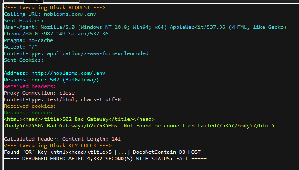Select the 'Response code: 502 (BadGateway)' line
The width and height of the screenshot is (299, 170).
coord(51,80)
